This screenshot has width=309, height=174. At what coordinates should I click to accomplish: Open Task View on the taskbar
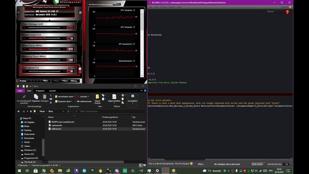[x=27, y=171]
